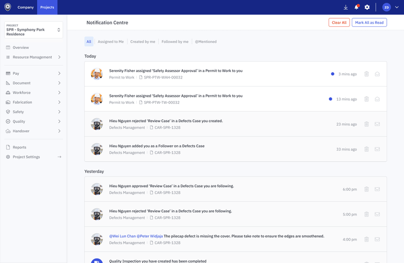This screenshot has height=263, width=404.
Task: Mark the 3 mins ago notification as read
Action: point(377,74)
